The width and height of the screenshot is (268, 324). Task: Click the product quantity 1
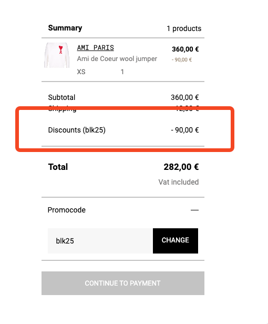click(122, 72)
